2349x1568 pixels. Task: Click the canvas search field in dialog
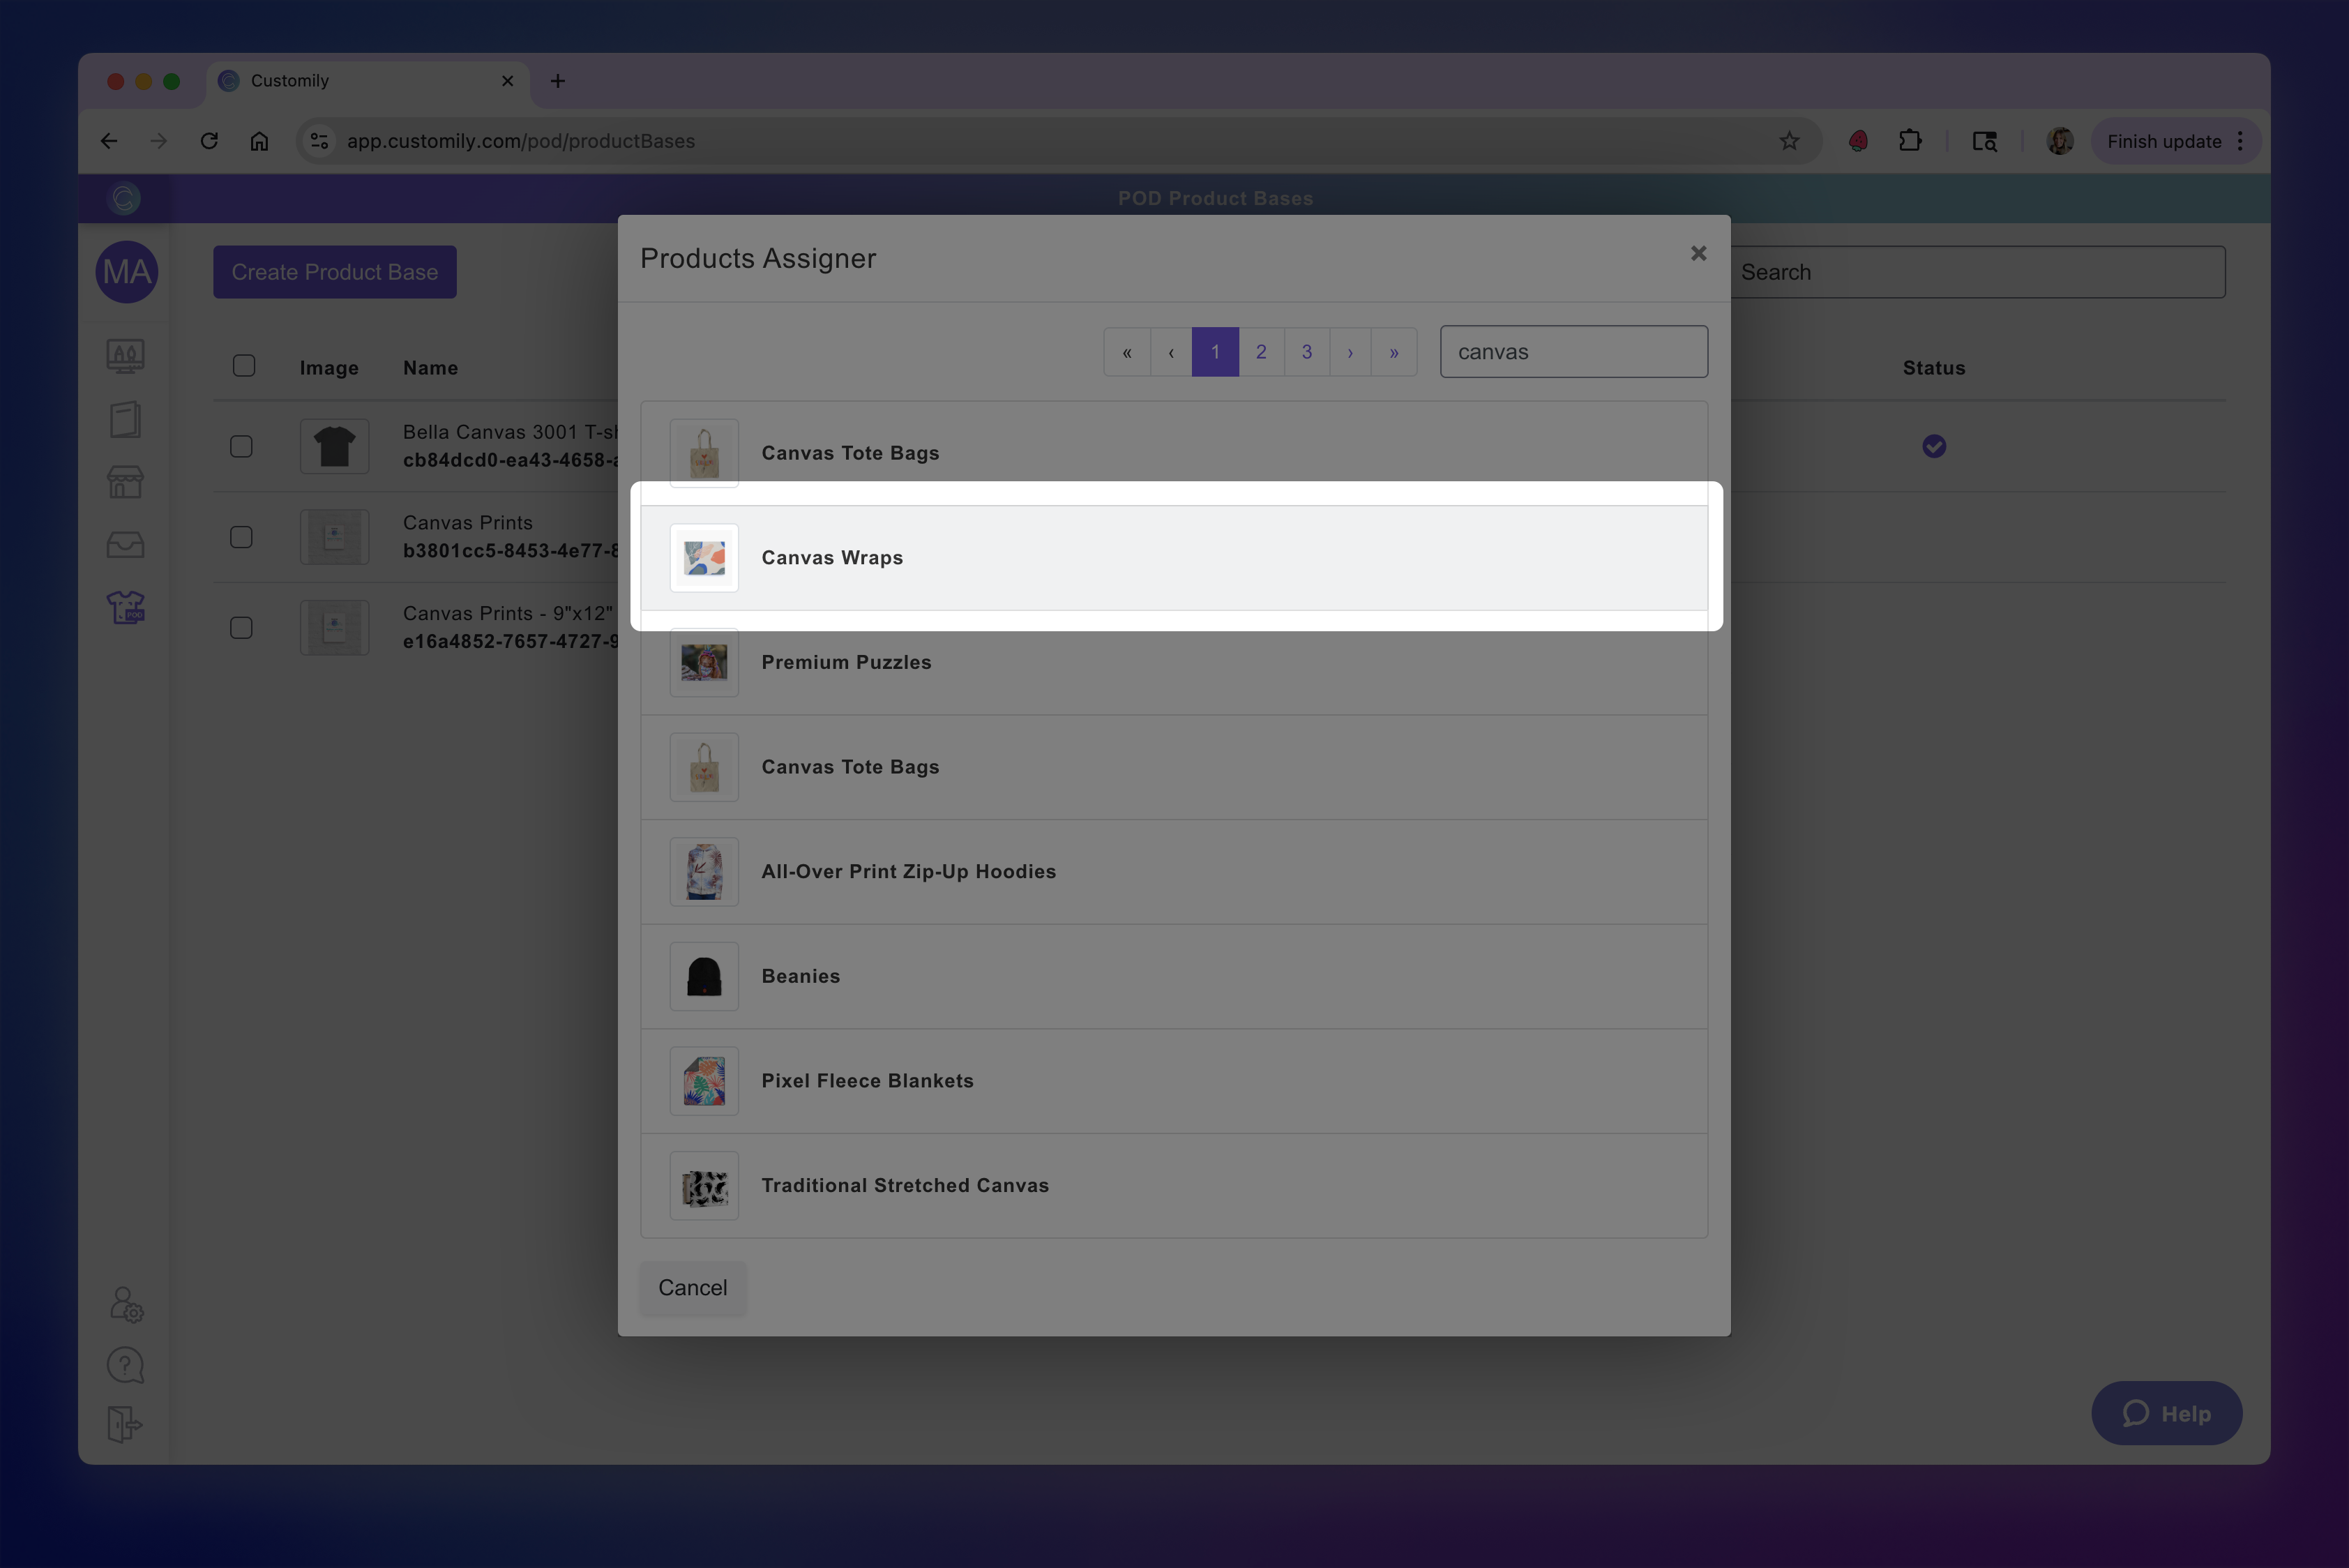[x=1573, y=352]
